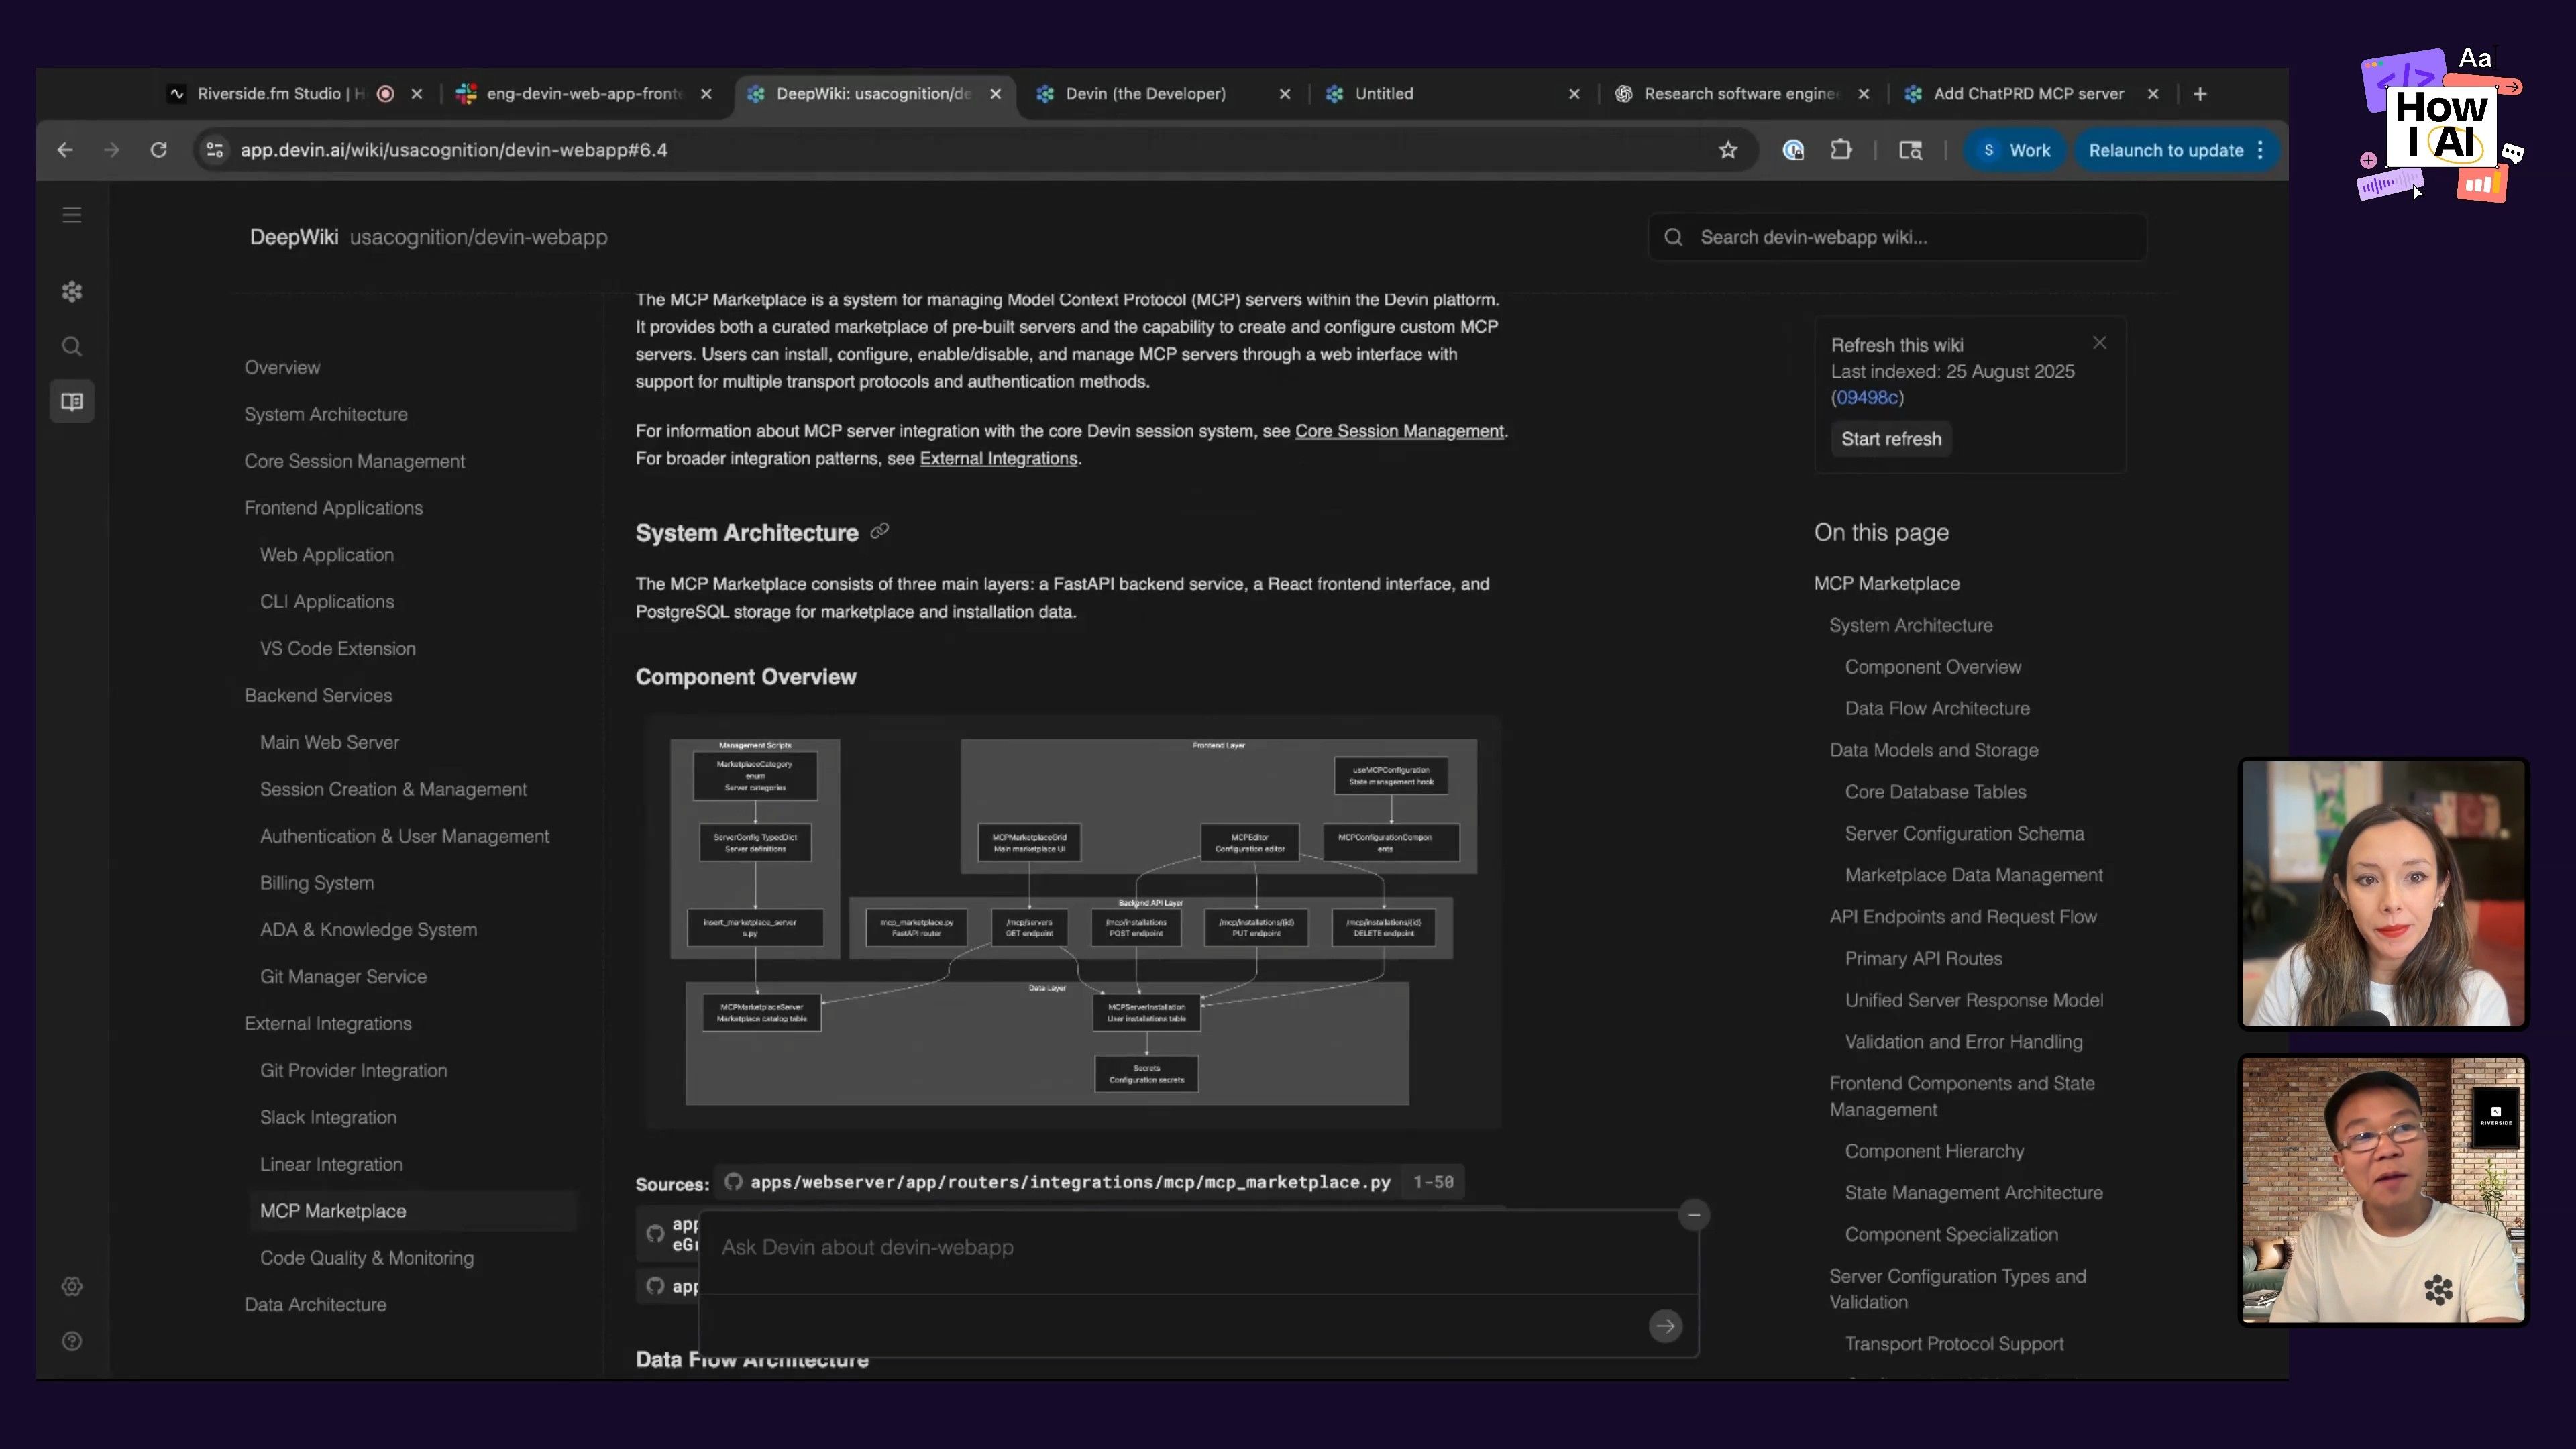Jump to Component Hierarchy section
The image size is (2576, 1449).
[x=1934, y=1152]
